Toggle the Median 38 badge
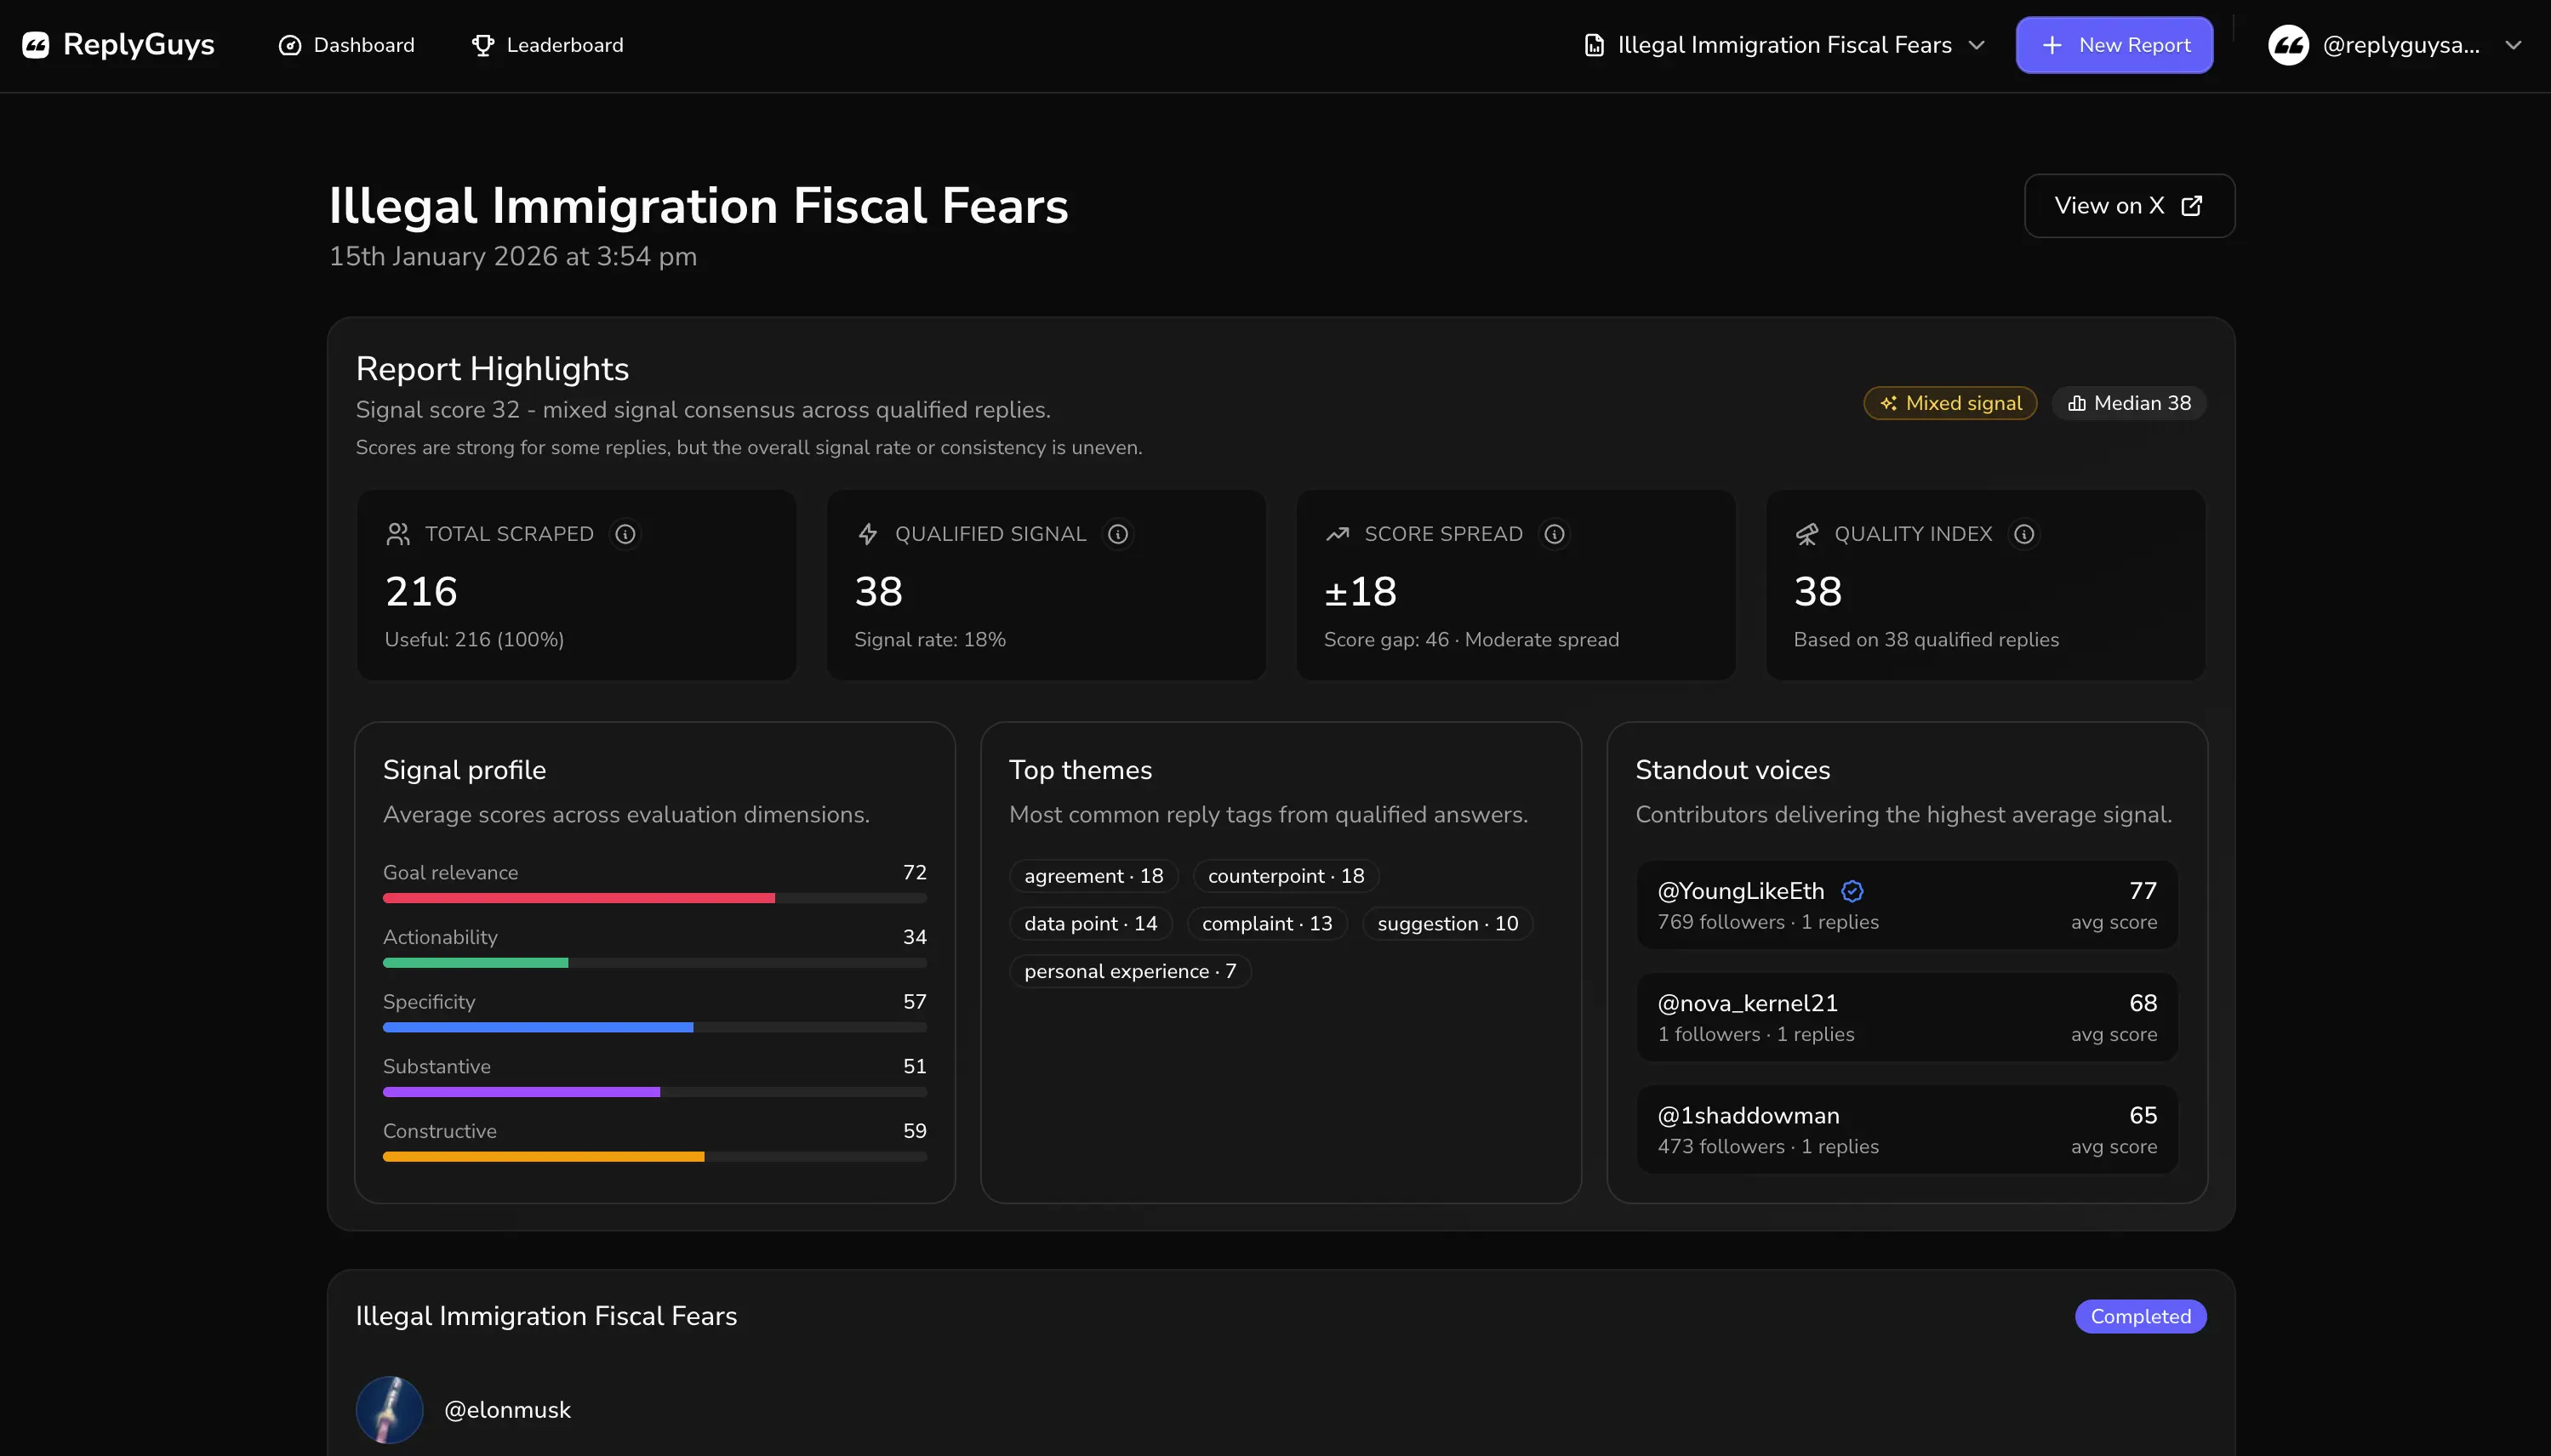Screen dimensions: 2551x1456 2128,402
